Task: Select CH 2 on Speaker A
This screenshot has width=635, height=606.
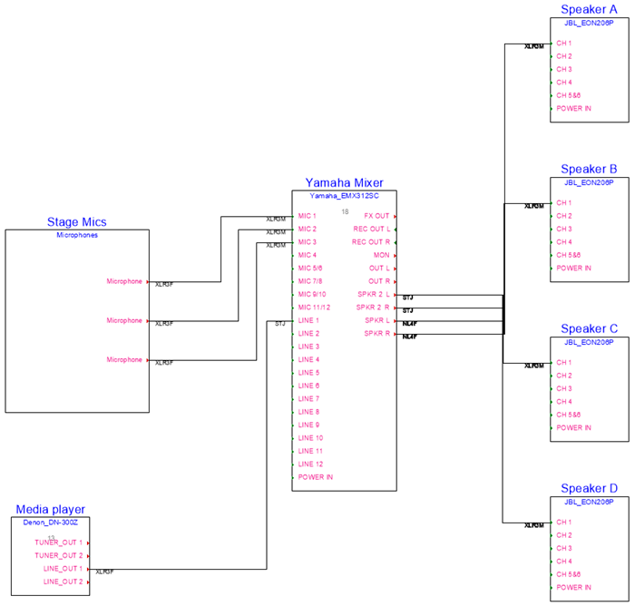Action: tap(563, 56)
